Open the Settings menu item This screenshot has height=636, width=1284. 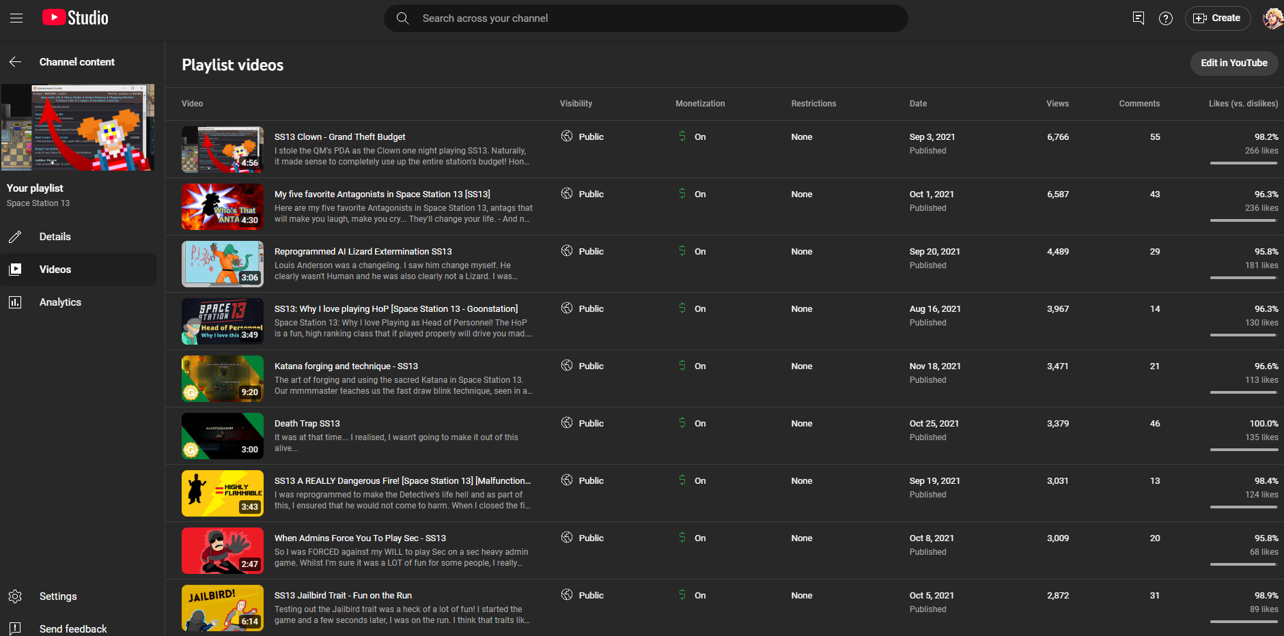(x=79, y=596)
